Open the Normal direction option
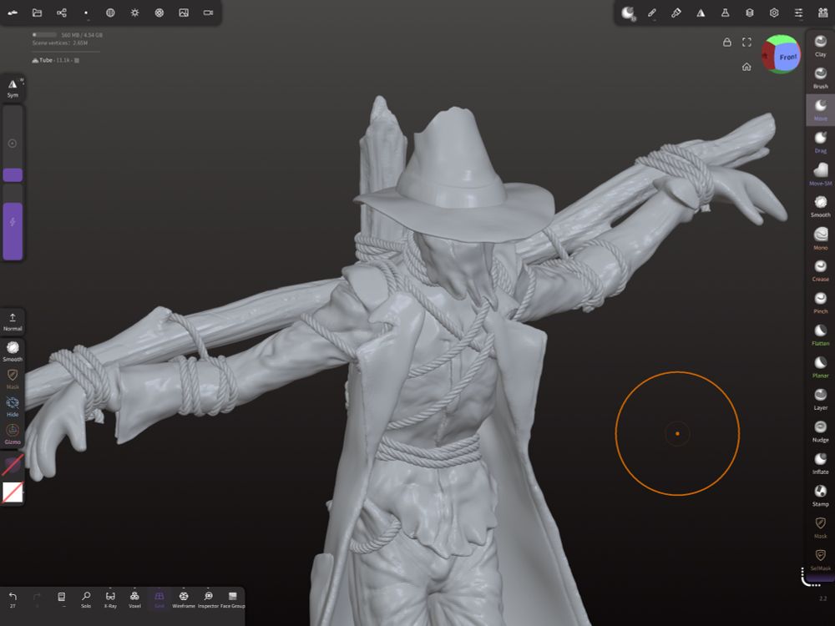The width and height of the screenshot is (835, 626). pyautogui.click(x=13, y=322)
